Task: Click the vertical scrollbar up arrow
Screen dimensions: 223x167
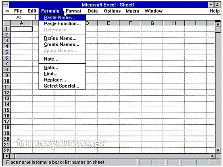Action: click(x=218, y=24)
